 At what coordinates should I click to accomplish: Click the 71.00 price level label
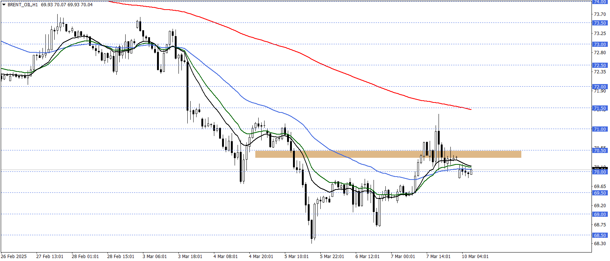(600, 129)
